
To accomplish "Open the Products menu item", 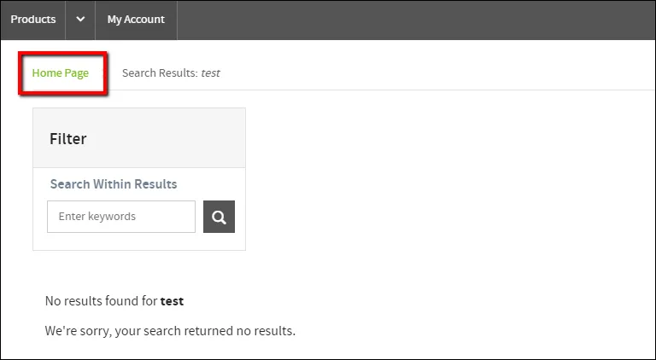I will click(x=33, y=20).
